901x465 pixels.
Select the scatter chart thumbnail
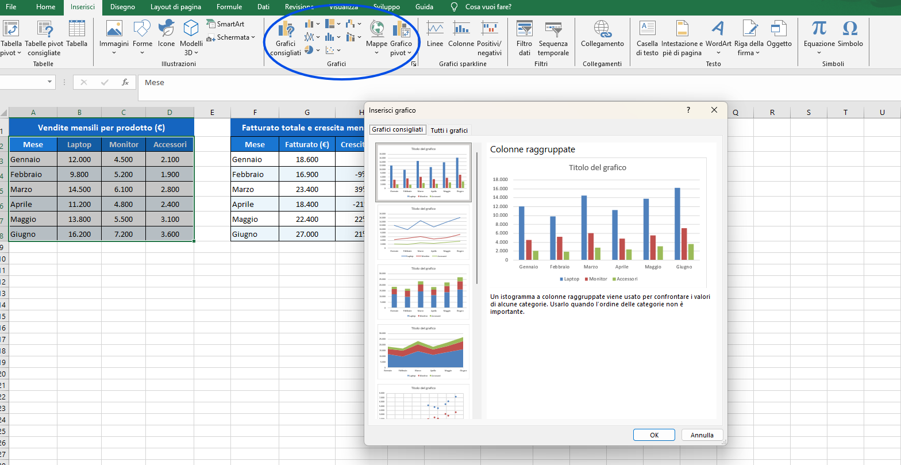tap(423, 402)
